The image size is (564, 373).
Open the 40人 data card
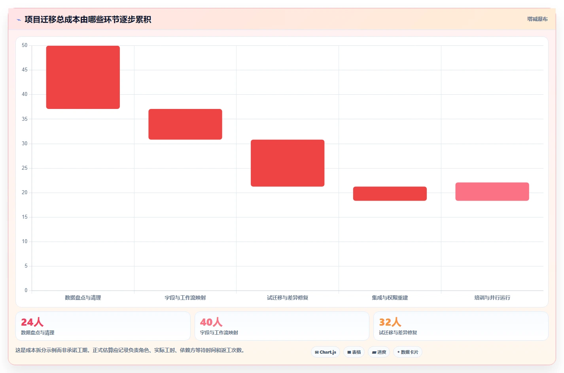pos(282,326)
